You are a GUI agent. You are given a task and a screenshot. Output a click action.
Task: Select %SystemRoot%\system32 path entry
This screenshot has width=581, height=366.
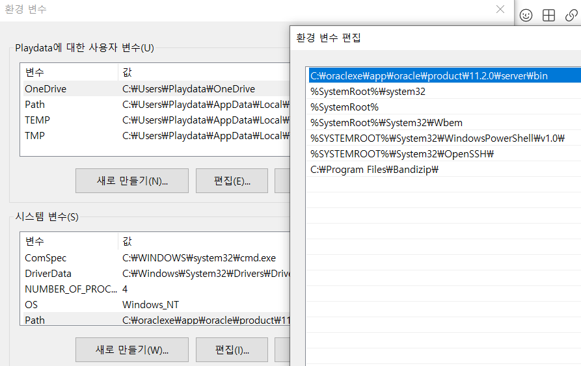coord(444,92)
